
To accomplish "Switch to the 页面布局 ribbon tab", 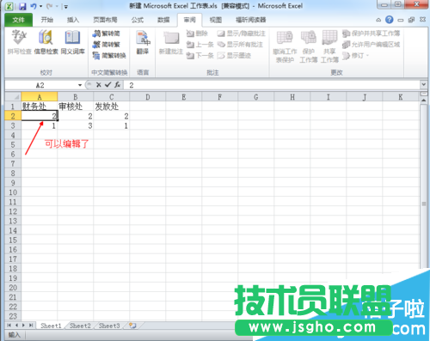I will [105, 20].
